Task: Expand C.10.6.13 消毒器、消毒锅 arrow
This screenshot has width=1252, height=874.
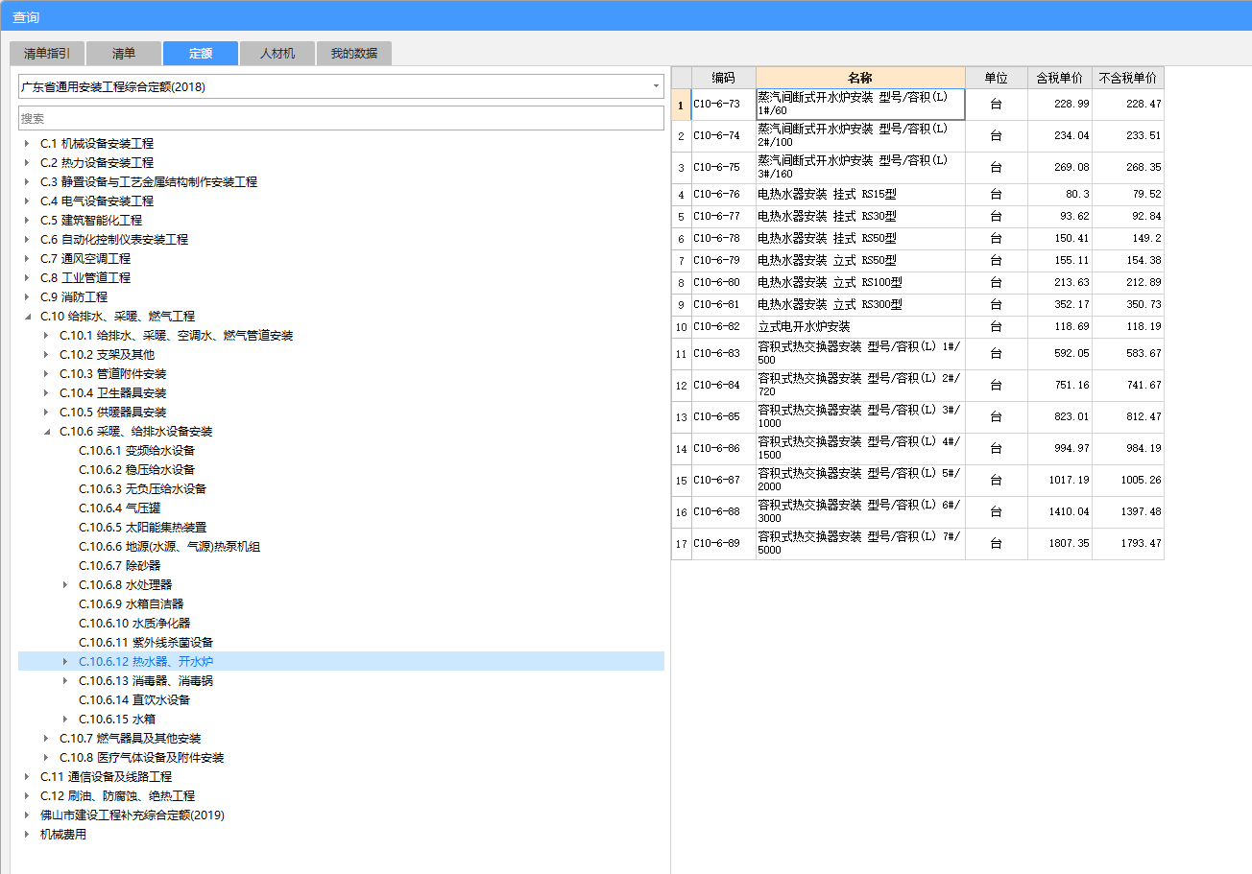Action: pos(65,681)
